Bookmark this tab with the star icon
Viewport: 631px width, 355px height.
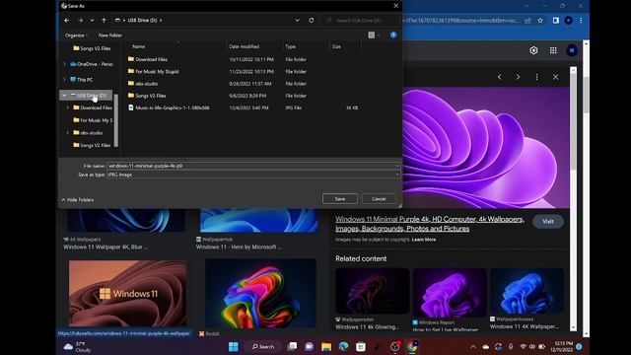540,21
